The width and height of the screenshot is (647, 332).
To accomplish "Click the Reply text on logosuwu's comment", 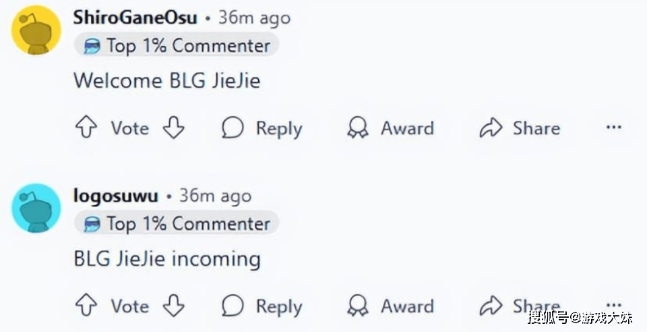I will tap(279, 307).
